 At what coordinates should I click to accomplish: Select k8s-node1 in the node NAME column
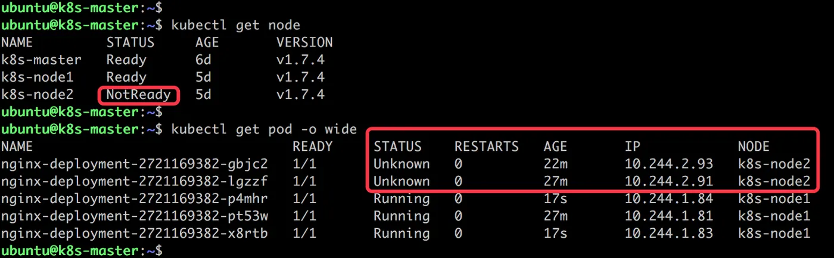click(37, 77)
